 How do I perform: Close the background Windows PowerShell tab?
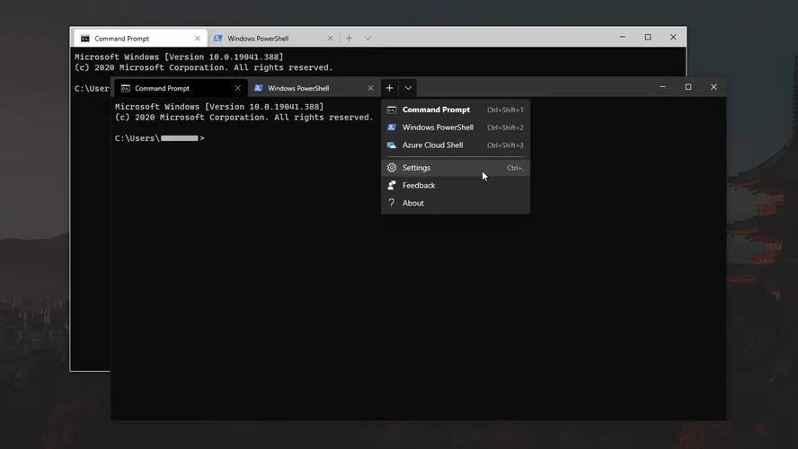click(330, 39)
